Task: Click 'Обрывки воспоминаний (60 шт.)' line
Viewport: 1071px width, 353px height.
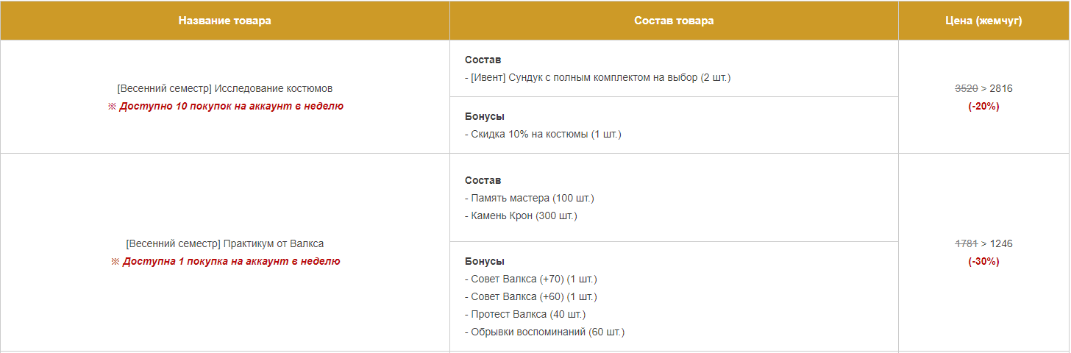Action: click(x=544, y=332)
